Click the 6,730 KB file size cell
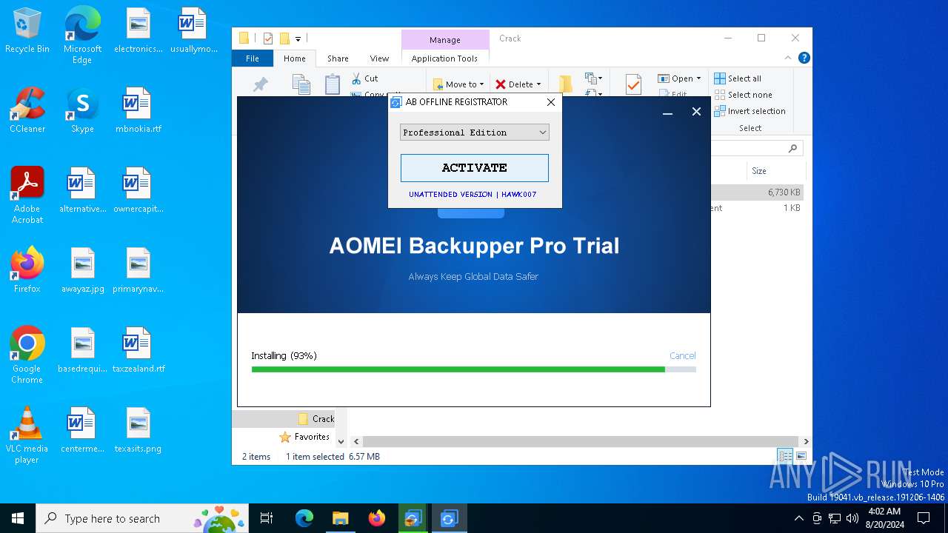 [784, 192]
